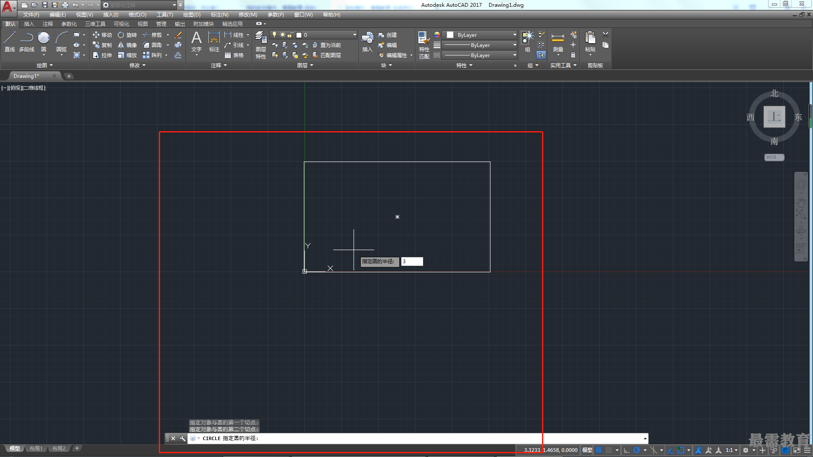Image resolution: width=813 pixels, height=457 pixels.
Task: Click 匹配图层 (Match Layer) button
Action: point(326,55)
